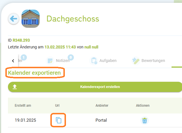Image resolution: width=182 pixels, height=133 pixels.
Task: Click the Url column header
Action: point(57,106)
